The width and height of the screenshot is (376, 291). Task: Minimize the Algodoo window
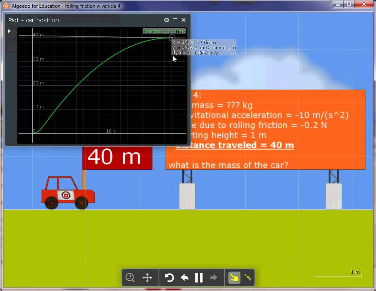click(x=338, y=4)
